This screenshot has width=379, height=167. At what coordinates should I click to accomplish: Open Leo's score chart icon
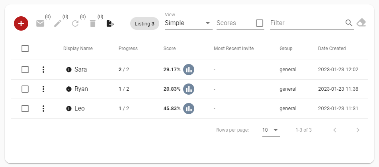(x=189, y=109)
